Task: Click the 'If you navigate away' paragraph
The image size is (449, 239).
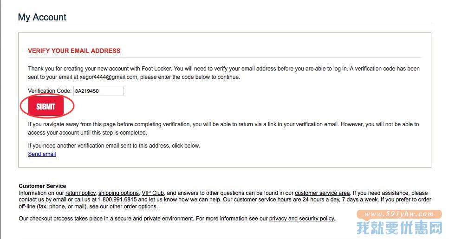Action: coord(223,129)
